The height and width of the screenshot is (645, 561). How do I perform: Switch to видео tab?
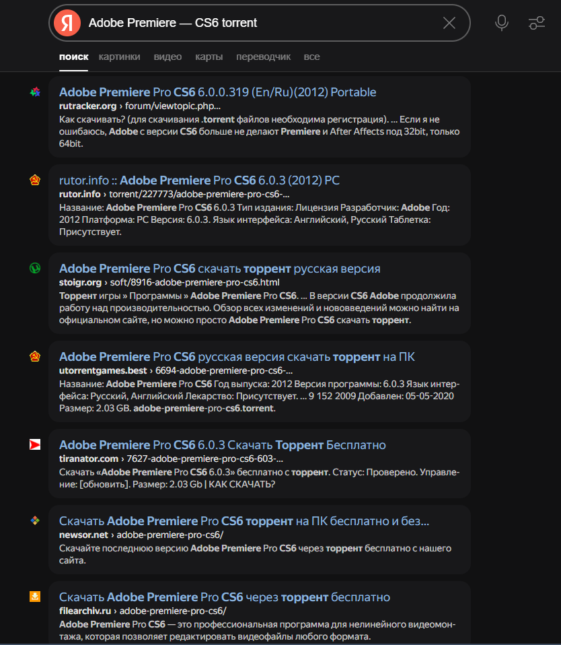pos(167,57)
